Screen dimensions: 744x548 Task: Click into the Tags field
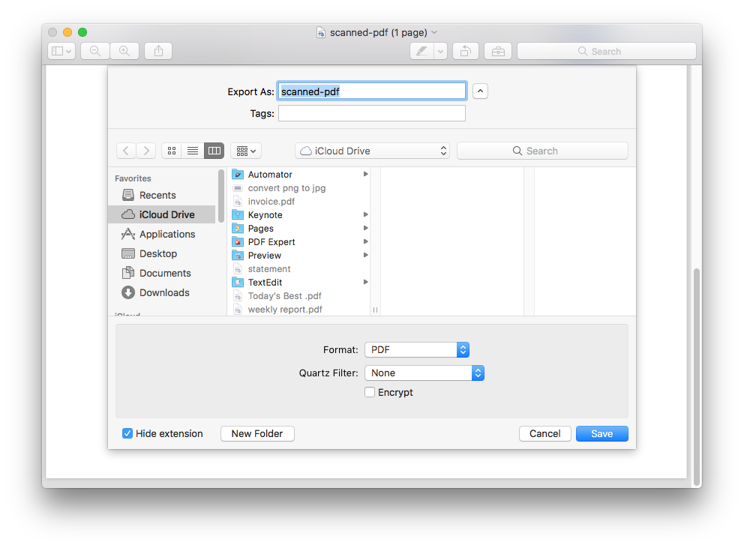point(372,113)
